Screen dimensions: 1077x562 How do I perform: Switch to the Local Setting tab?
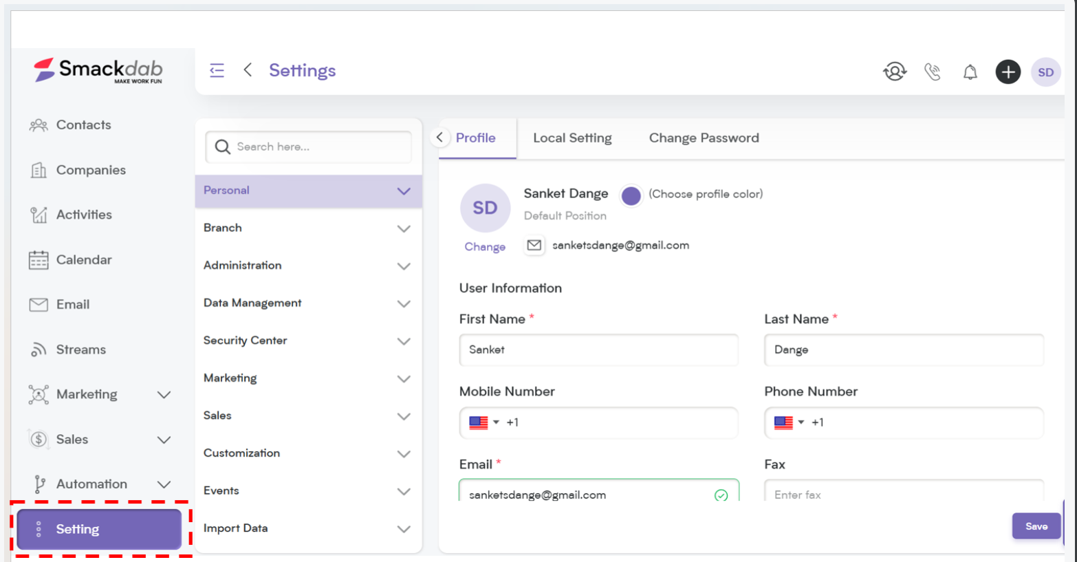pos(572,138)
